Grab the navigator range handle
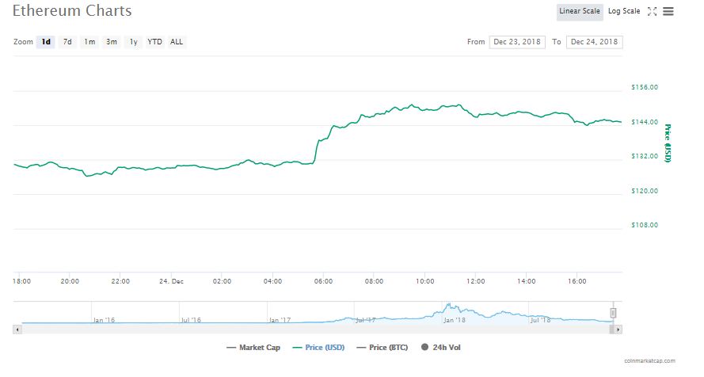Image resolution: width=704 pixels, height=377 pixels. point(613,313)
